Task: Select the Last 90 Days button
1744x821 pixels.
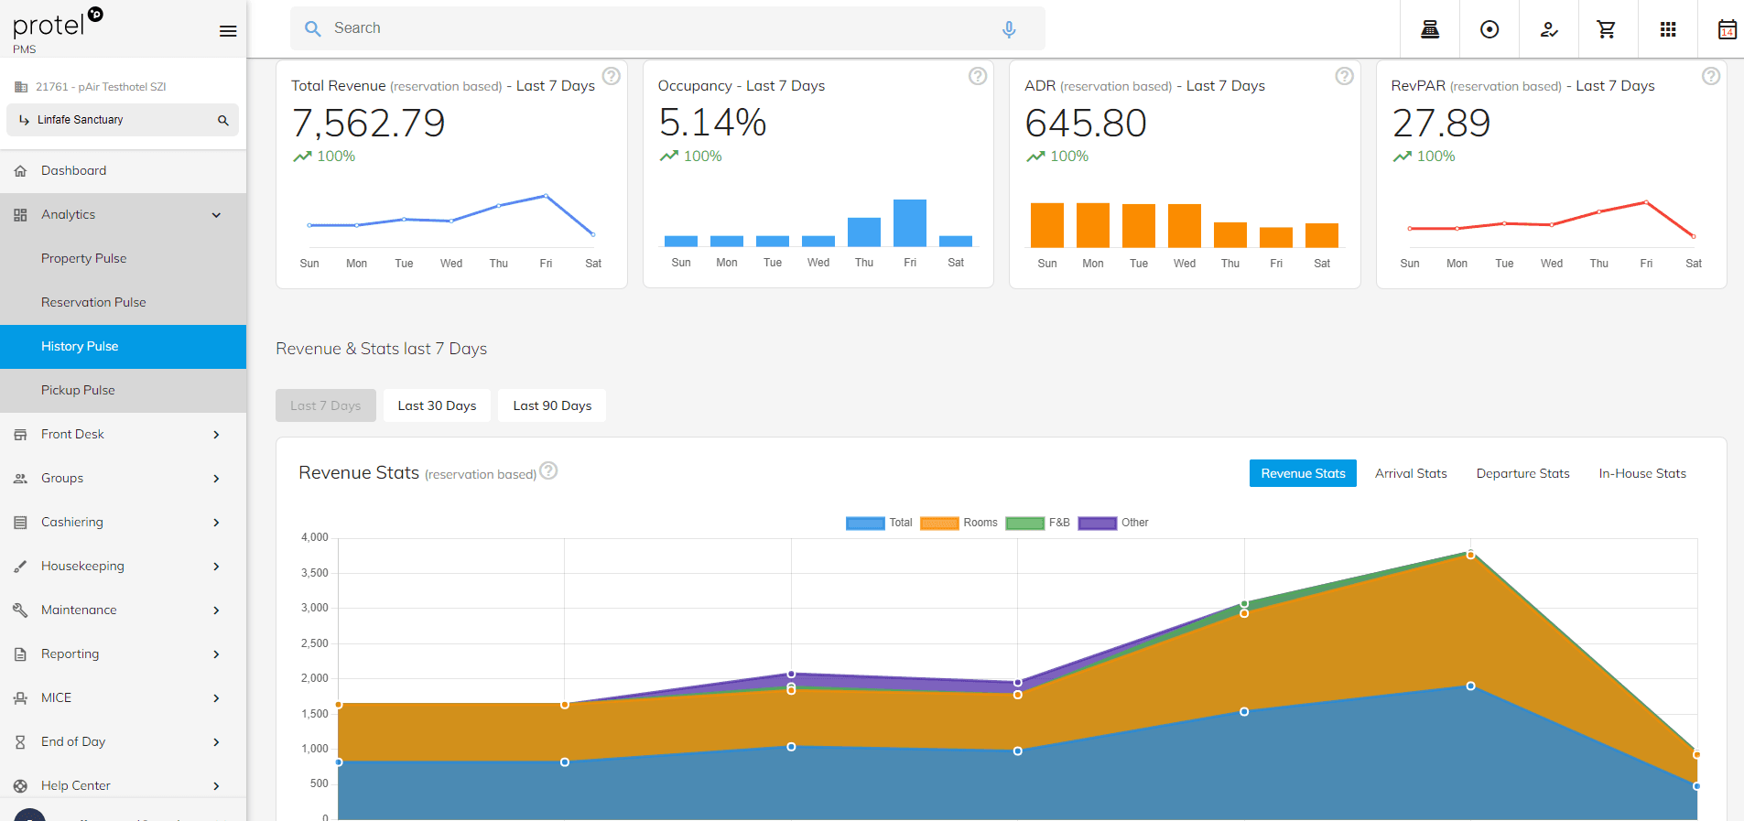Action: [552, 405]
